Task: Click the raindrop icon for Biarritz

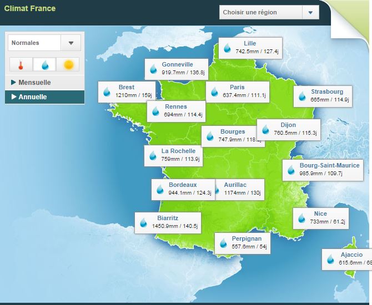Action: pyautogui.click(x=144, y=222)
